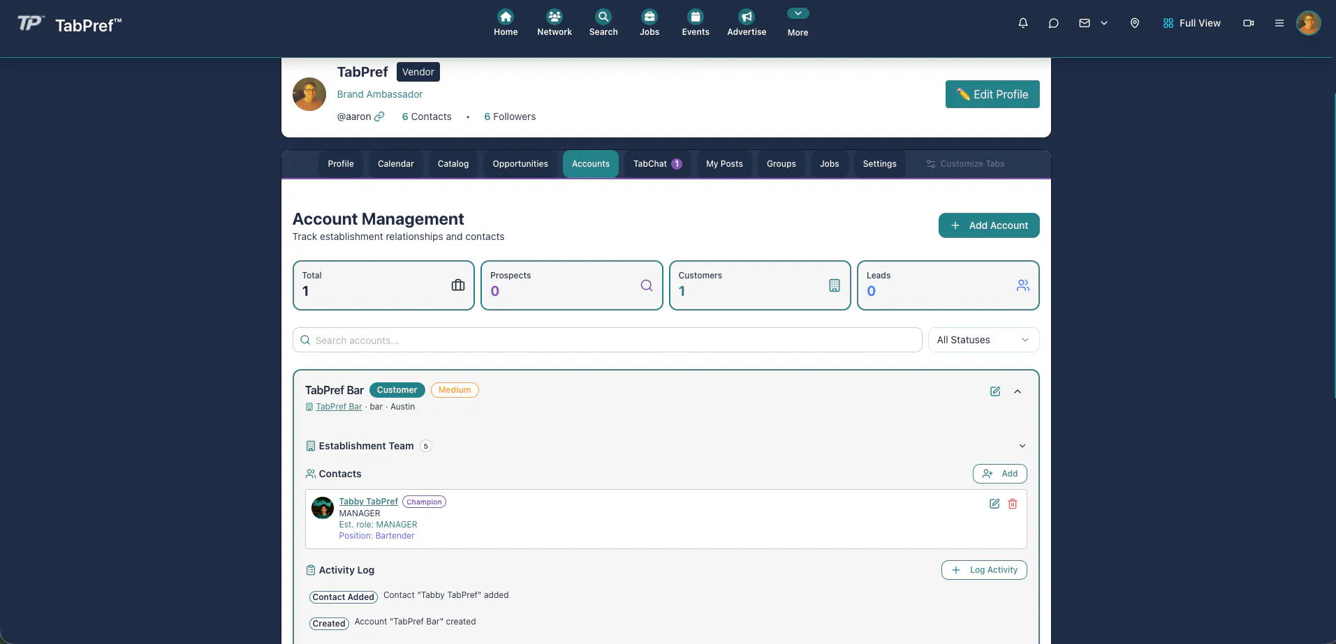Click the Edit Profile button
This screenshot has width=1336, height=644.
point(992,94)
